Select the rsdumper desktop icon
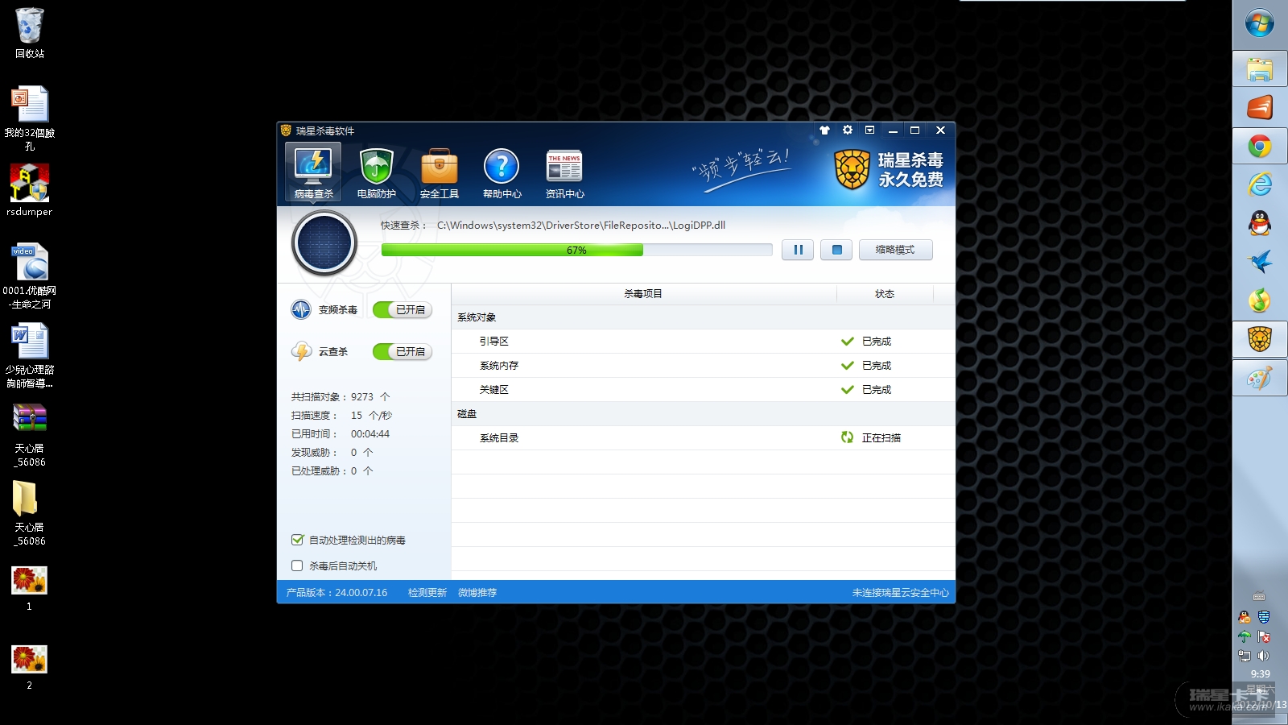 click(30, 190)
